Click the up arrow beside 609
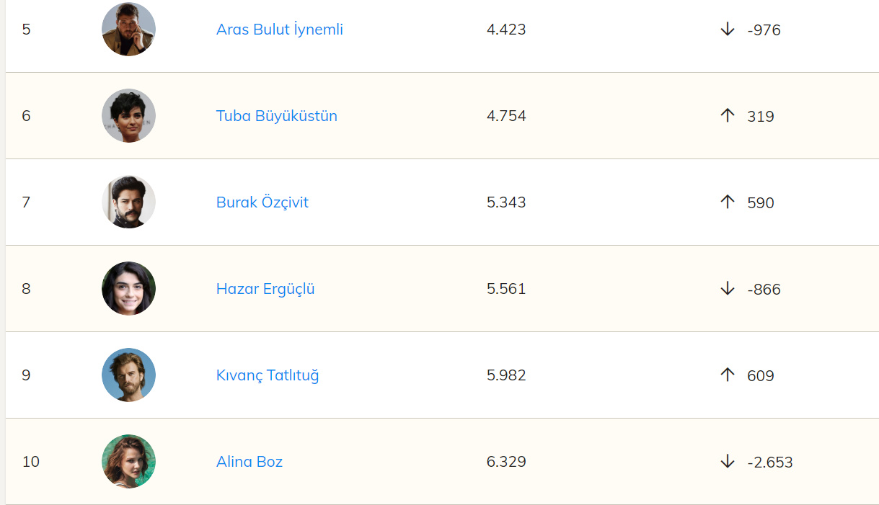Screen dimensions: 879x505 click(727, 375)
